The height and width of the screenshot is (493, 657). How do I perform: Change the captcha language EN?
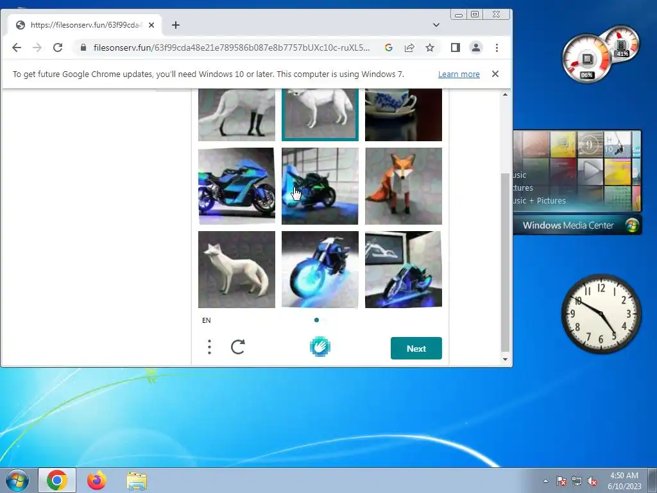pos(206,320)
